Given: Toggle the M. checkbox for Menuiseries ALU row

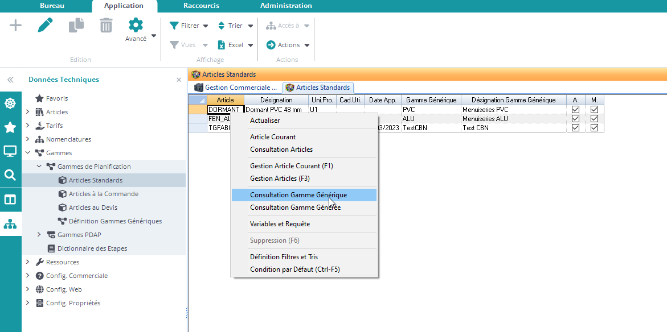Looking at the screenshot, I should pyautogui.click(x=594, y=119).
